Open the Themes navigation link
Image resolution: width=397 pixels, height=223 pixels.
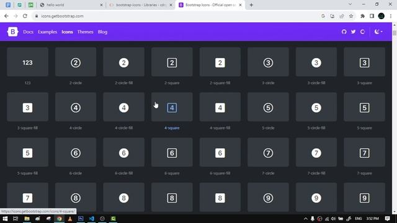tap(86, 32)
